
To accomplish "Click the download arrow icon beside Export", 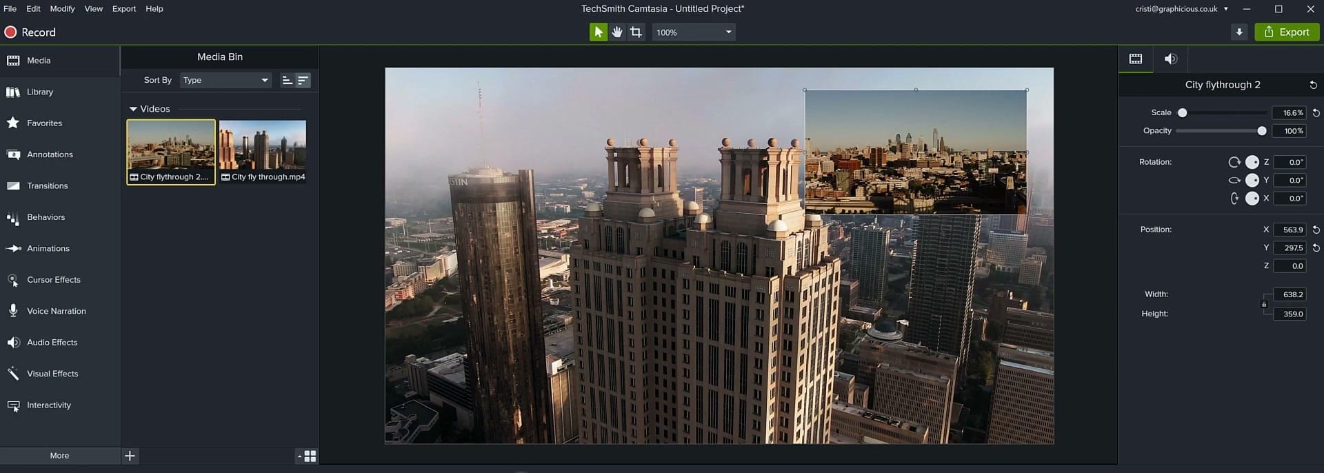I will 1239,32.
